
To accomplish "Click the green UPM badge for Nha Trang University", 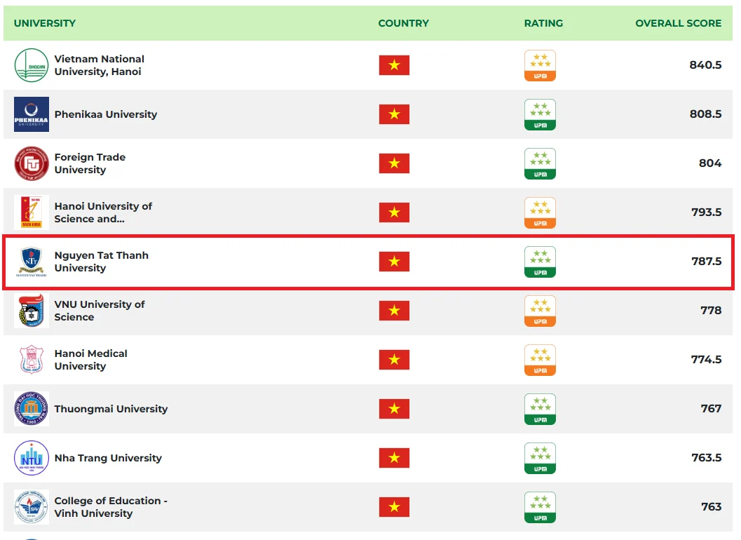I will [x=541, y=458].
